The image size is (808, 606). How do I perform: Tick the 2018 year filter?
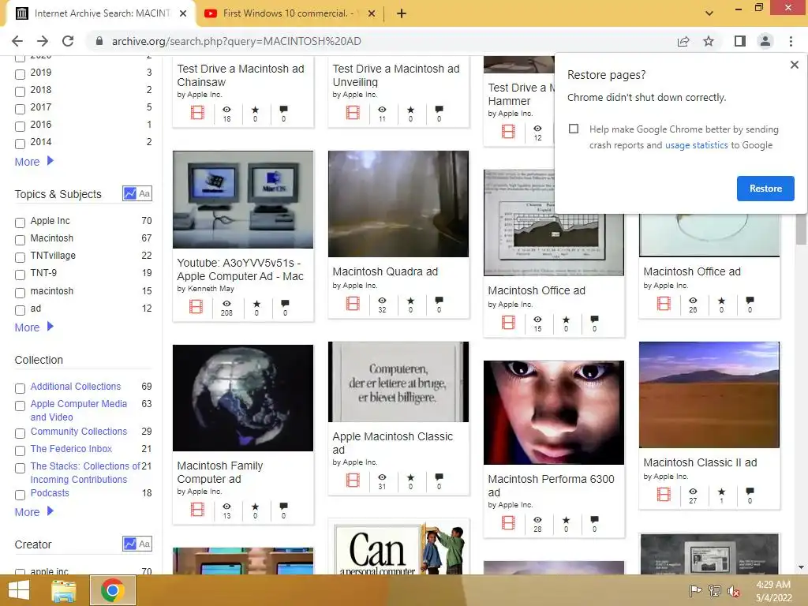(20, 92)
